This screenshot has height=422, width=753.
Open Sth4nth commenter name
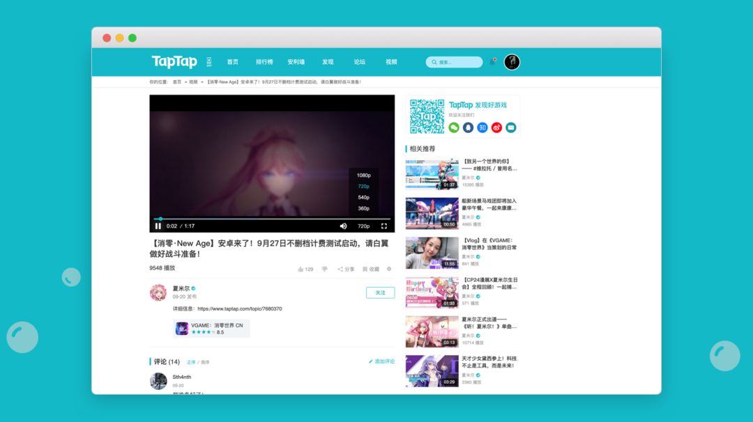pos(182,377)
